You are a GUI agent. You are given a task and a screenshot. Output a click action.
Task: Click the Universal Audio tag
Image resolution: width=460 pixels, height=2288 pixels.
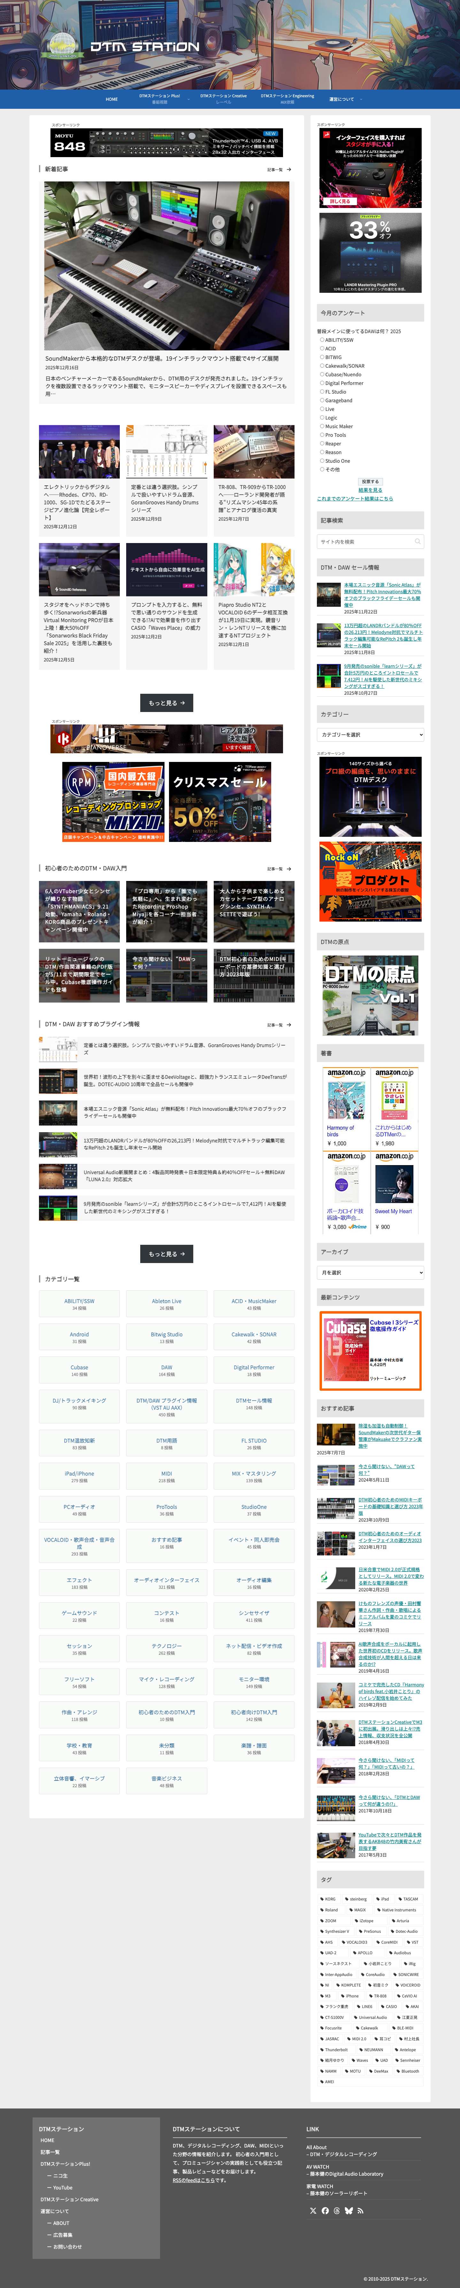pyautogui.click(x=372, y=2017)
